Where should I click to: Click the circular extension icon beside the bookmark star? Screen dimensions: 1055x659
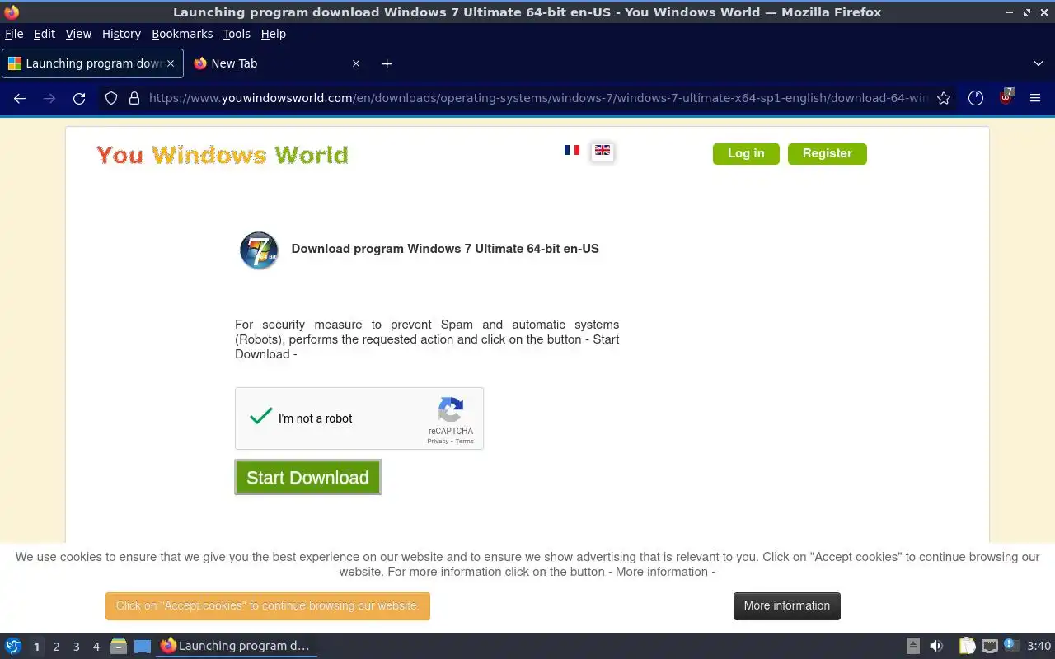click(x=976, y=98)
